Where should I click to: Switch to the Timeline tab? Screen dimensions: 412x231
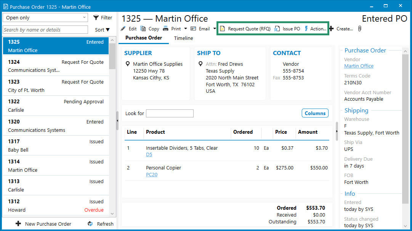(x=183, y=38)
